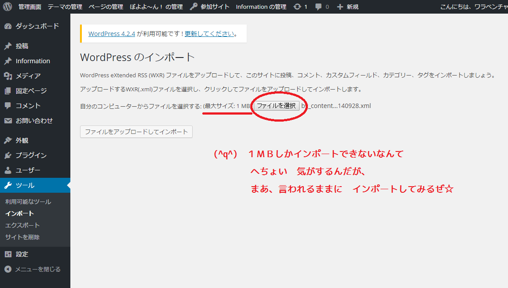
Task: Open the dashboard gauge icon
Action: pyautogui.click(x=8, y=26)
